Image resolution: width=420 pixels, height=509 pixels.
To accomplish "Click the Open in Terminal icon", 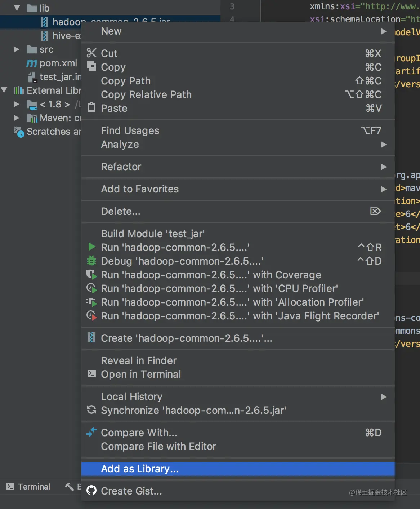I will tap(92, 373).
